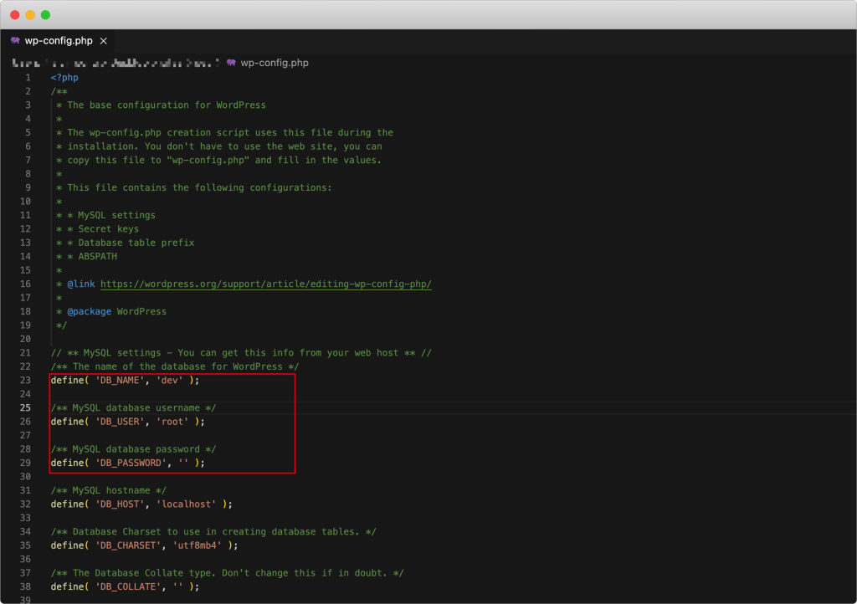Click the @package WordPress annotation

click(116, 311)
